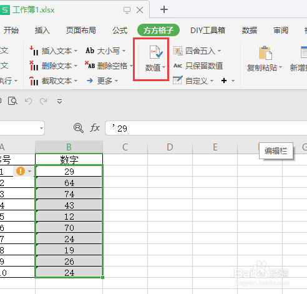Select the 方方格子 tab

coord(158,30)
